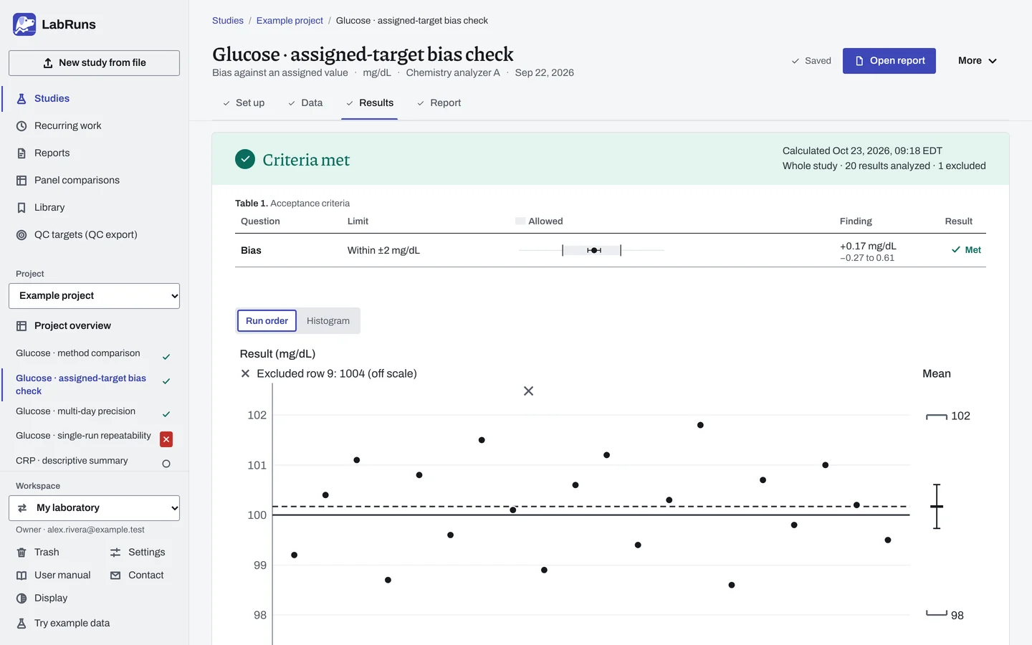The height and width of the screenshot is (645, 1032).
Task: Click the Settings sliders icon
Action: pyautogui.click(x=115, y=553)
